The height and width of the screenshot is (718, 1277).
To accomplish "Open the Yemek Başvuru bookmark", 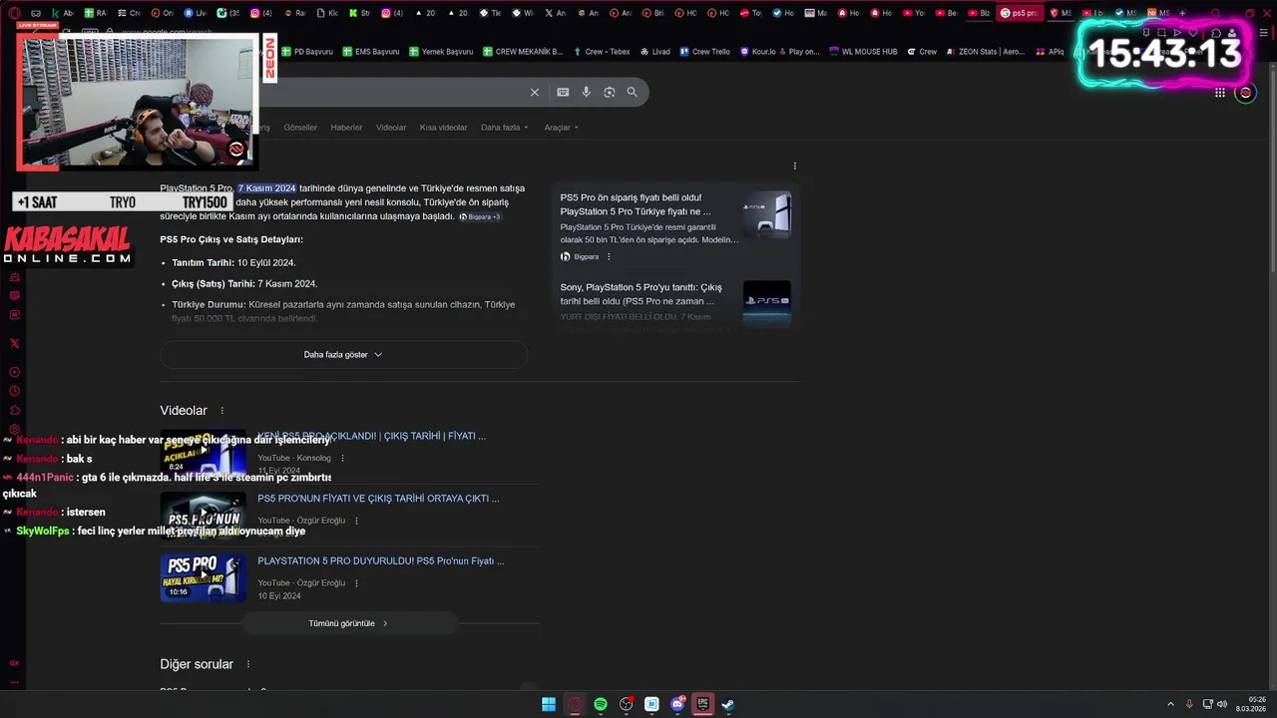I will [x=440, y=52].
